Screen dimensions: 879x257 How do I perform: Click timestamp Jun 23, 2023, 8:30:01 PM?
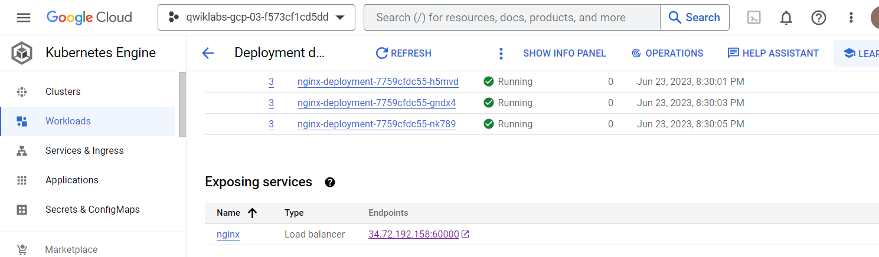point(691,81)
